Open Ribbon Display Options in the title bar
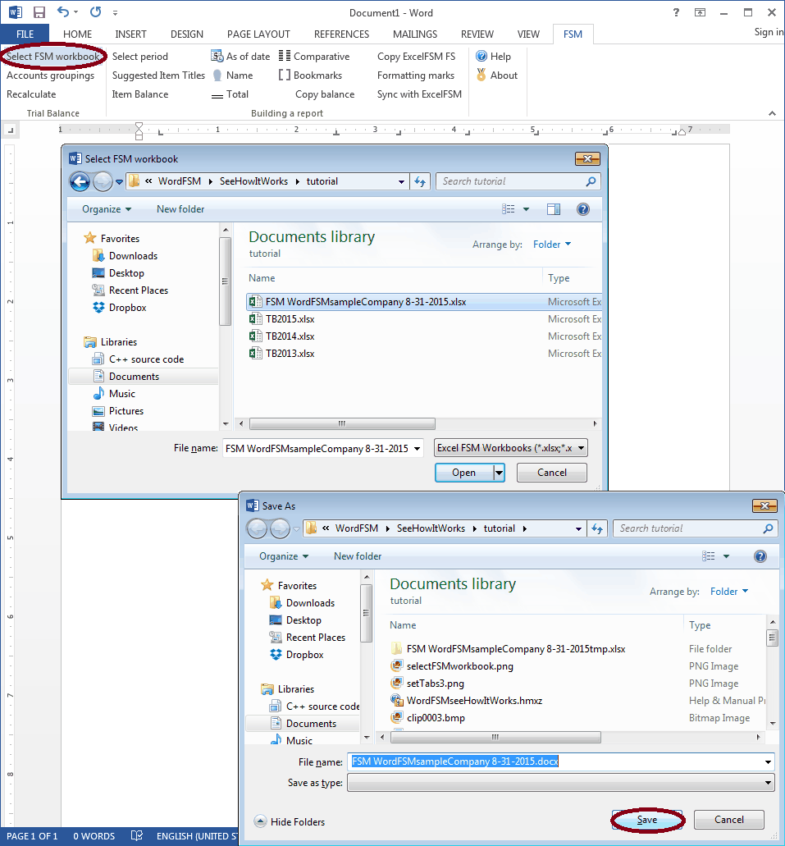This screenshot has width=785, height=846. (x=700, y=12)
